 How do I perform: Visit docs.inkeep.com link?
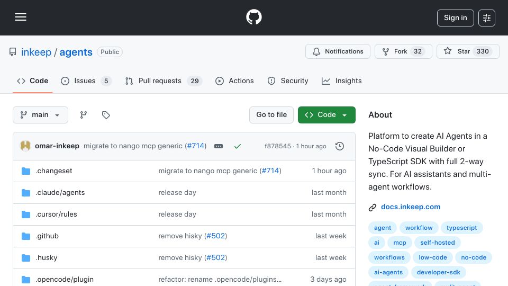tap(411, 207)
